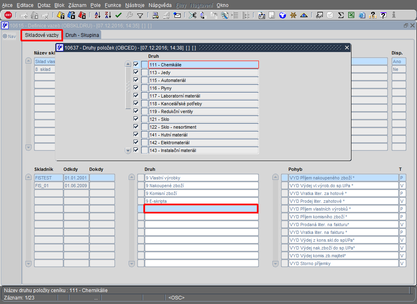The width and height of the screenshot is (417, 304).
Task: Click the funnel filter icon
Action: click(x=140, y=15)
